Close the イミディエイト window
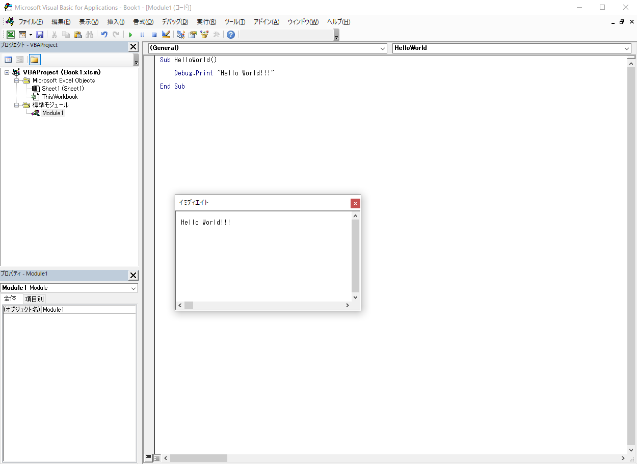Screen dimensions: 637x464 pos(355,203)
